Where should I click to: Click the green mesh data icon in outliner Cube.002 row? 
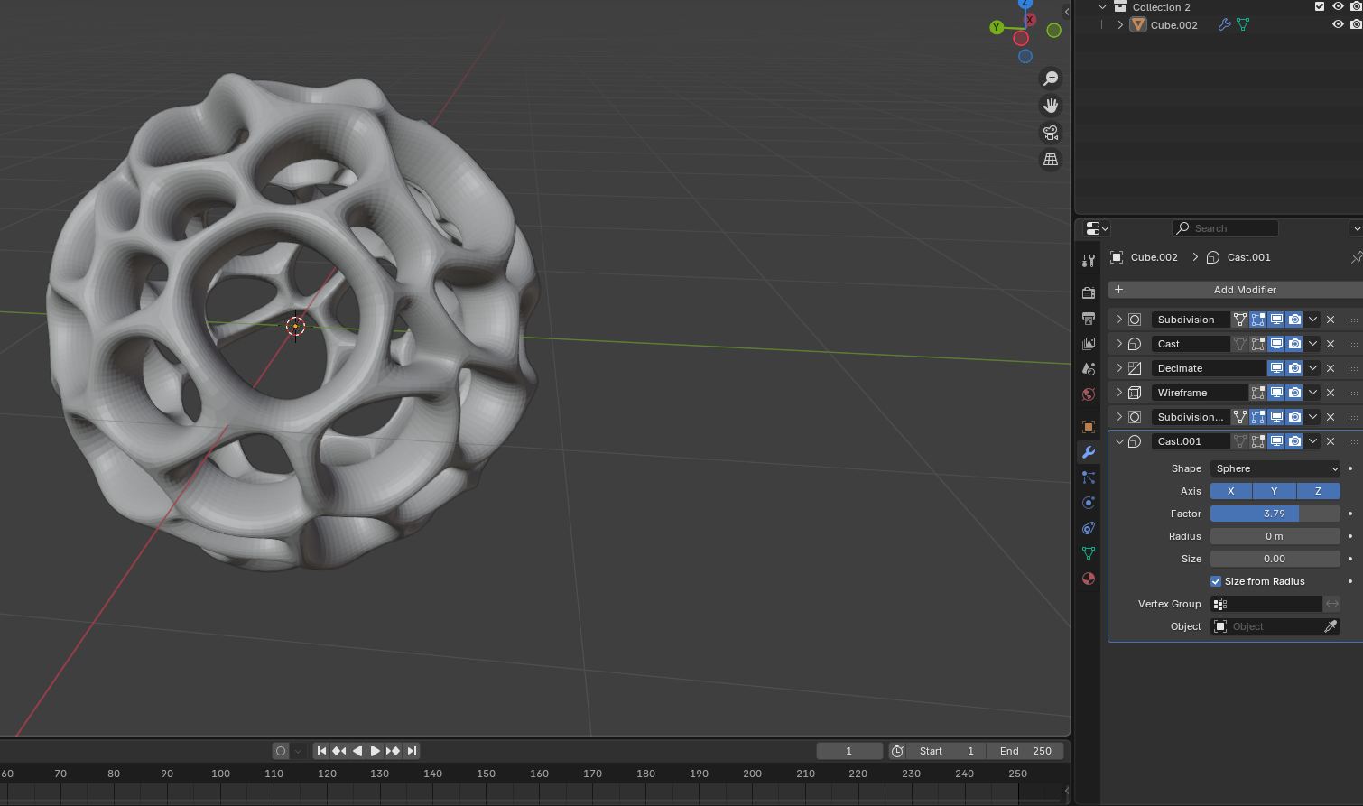[1243, 25]
